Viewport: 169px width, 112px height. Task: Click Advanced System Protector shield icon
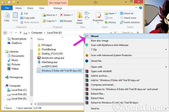click(87, 55)
